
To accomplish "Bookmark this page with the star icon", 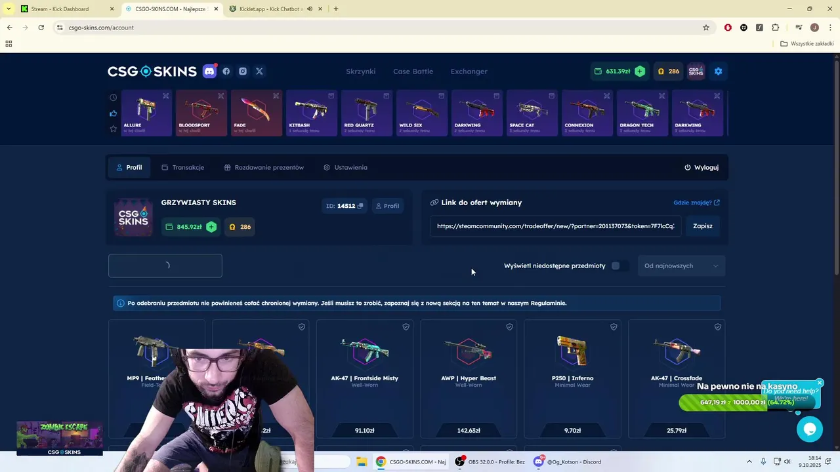I will click(x=706, y=28).
